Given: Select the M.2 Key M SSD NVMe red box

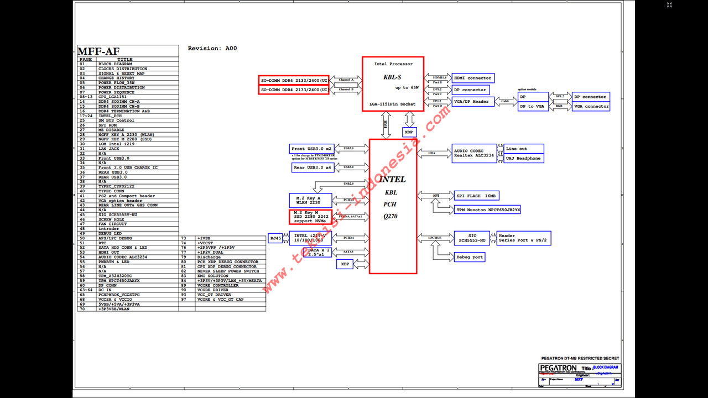Looking at the screenshot, I should click(310, 217).
